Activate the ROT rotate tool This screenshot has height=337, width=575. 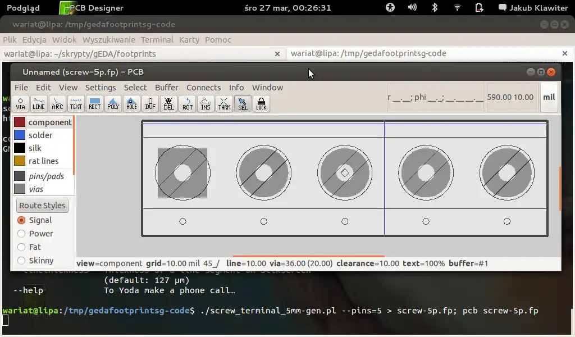187,104
